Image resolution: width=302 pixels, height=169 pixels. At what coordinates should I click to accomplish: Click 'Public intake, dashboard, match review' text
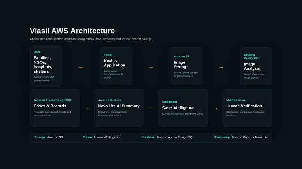(113, 75)
